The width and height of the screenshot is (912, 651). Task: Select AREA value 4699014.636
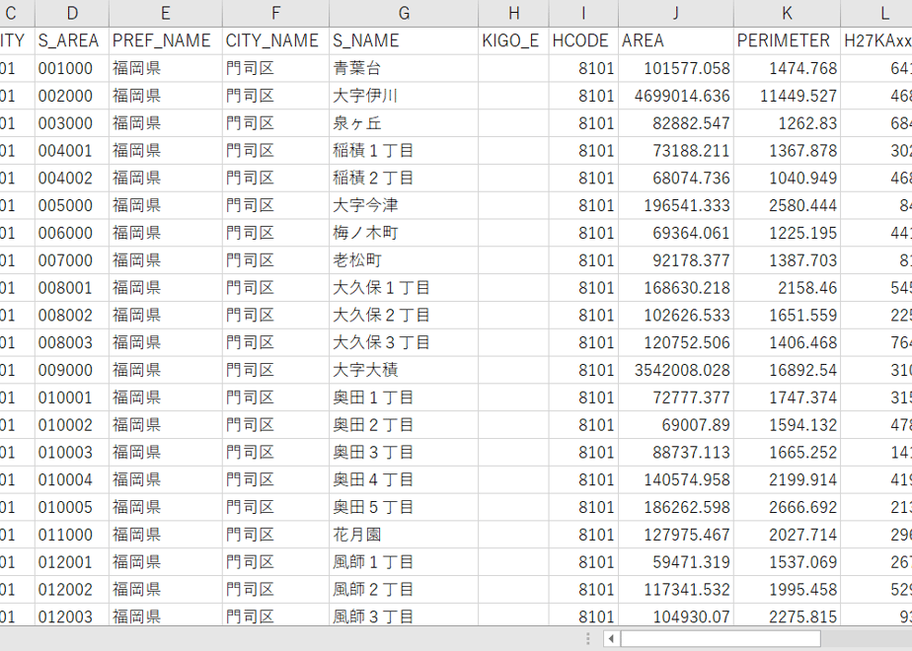[676, 96]
